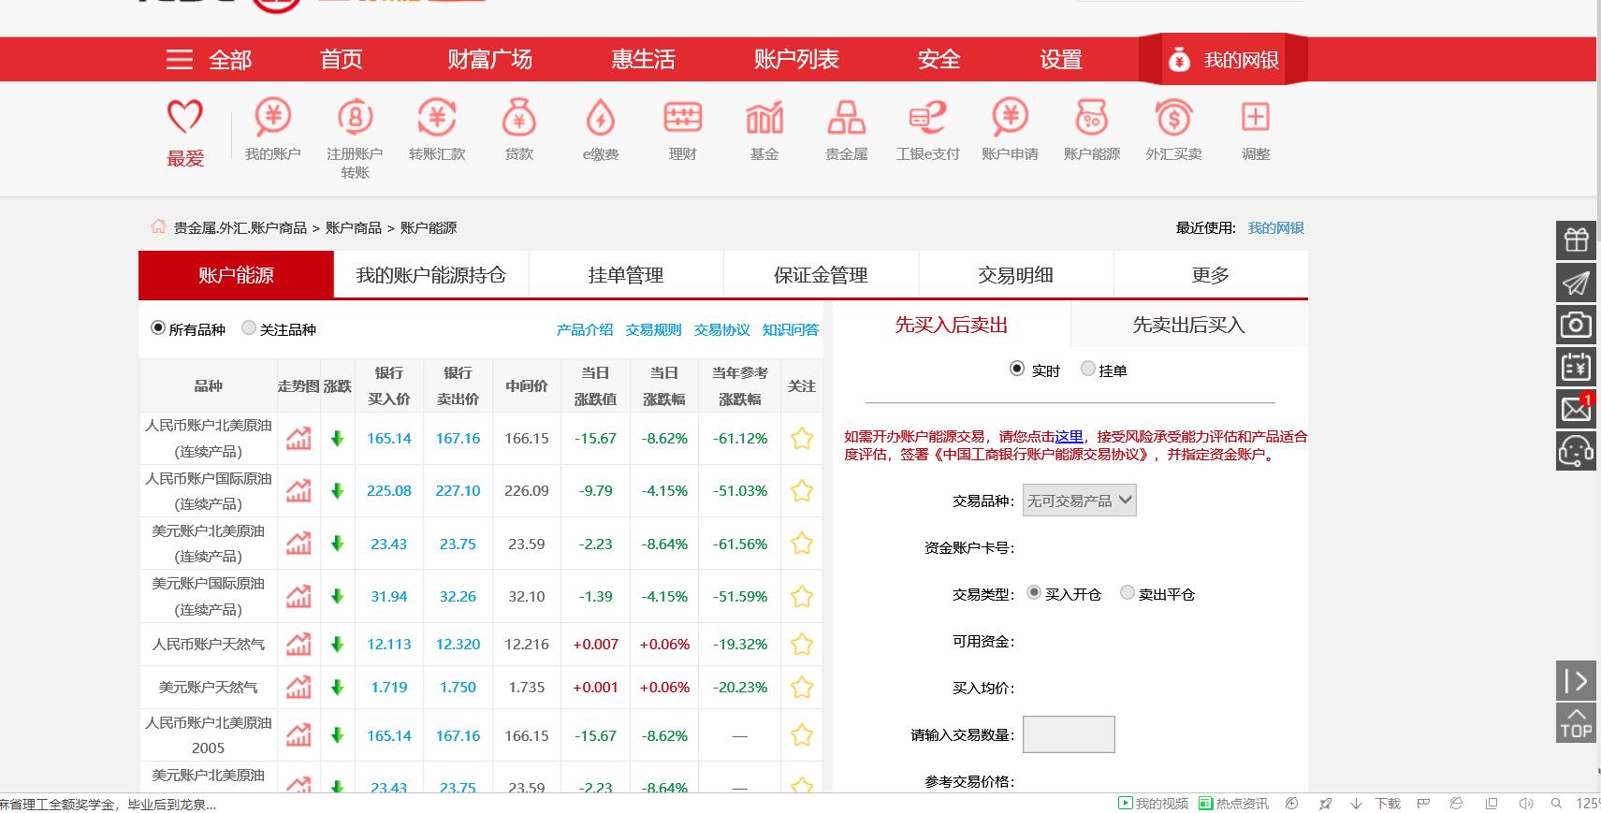1601x813 pixels.
Task: Click the 调整 plus icon
Action: [1256, 118]
